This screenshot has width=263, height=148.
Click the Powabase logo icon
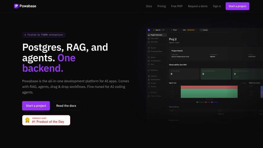[16, 6]
